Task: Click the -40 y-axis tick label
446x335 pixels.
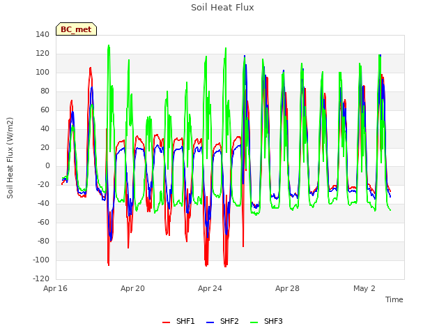Action: (43, 204)
